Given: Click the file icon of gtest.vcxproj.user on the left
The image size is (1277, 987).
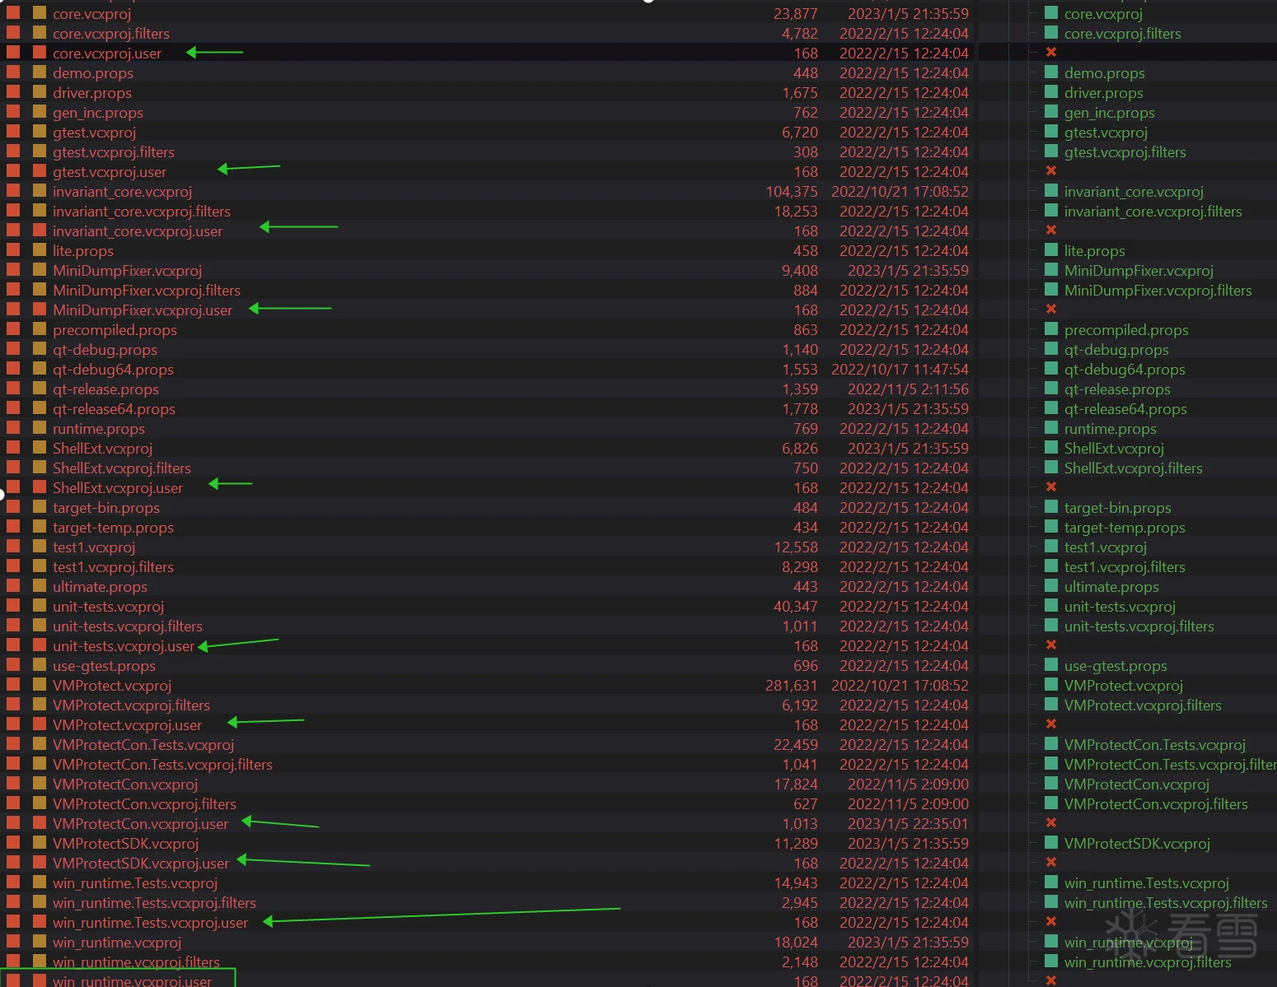Looking at the screenshot, I should click(x=40, y=171).
